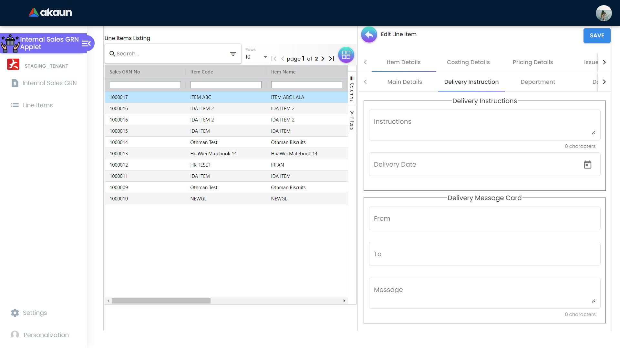This screenshot has height=348, width=620.
Task: Open the grid view toggle icon
Action: (x=346, y=55)
